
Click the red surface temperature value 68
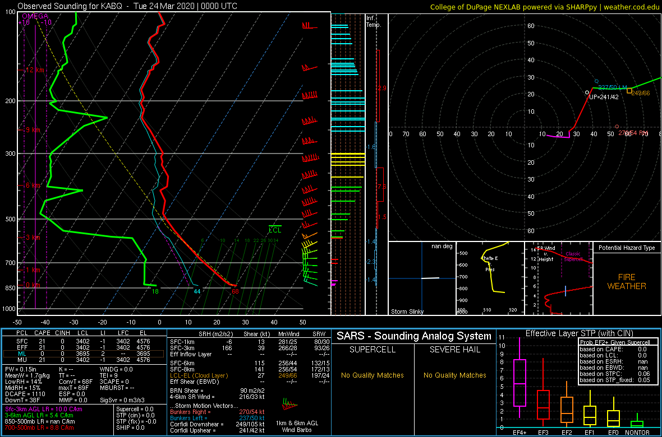click(235, 291)
